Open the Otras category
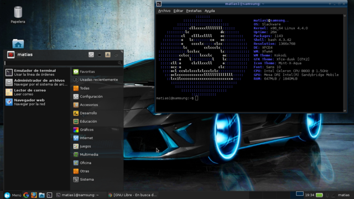Viewport: 354px width, 199px height. click(97, 171)
